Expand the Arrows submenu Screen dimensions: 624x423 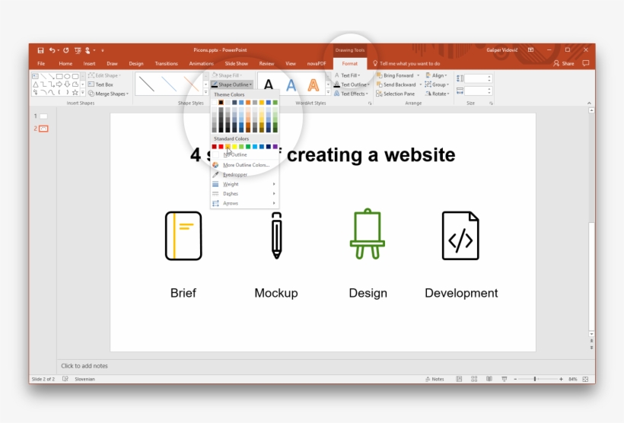(244, 203)
